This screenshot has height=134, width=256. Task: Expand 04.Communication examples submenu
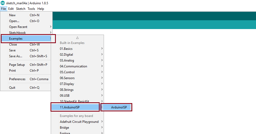click(x=77, y=66)
